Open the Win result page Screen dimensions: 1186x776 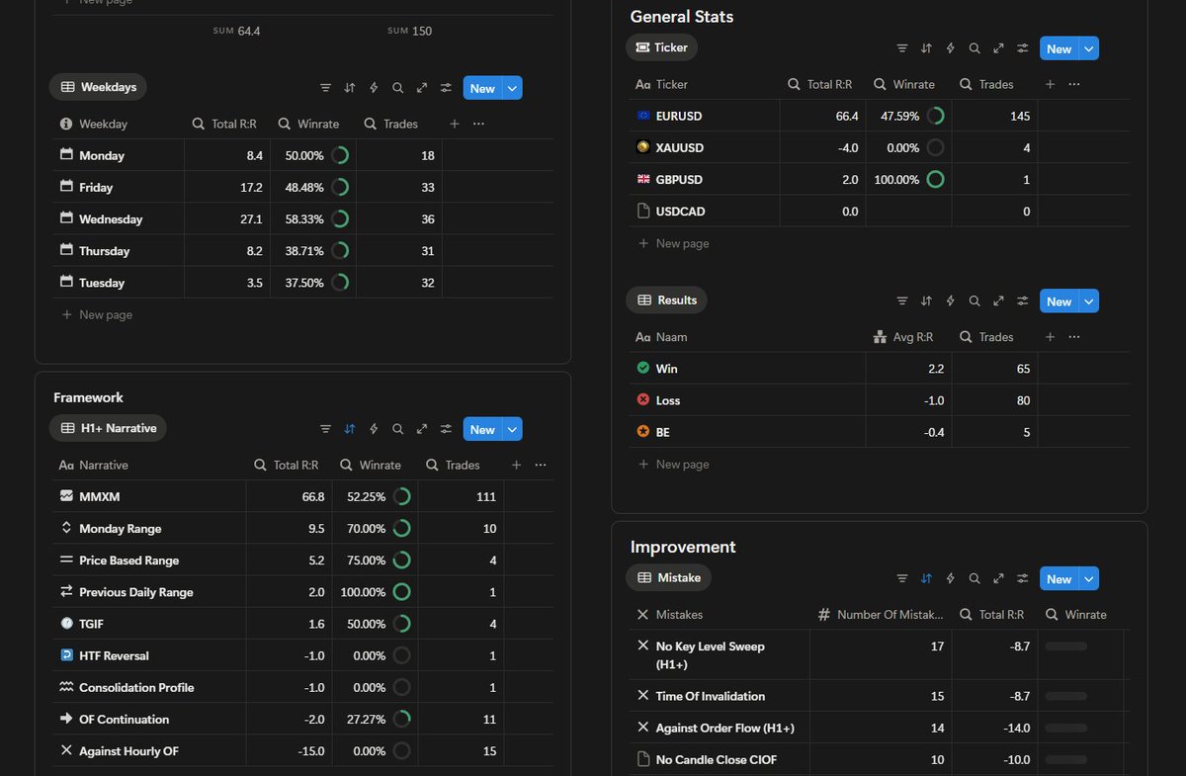667,368
